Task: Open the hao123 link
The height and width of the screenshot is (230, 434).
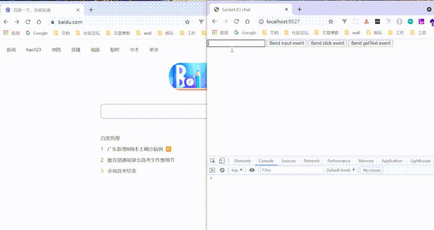Action: pos(33,50)
